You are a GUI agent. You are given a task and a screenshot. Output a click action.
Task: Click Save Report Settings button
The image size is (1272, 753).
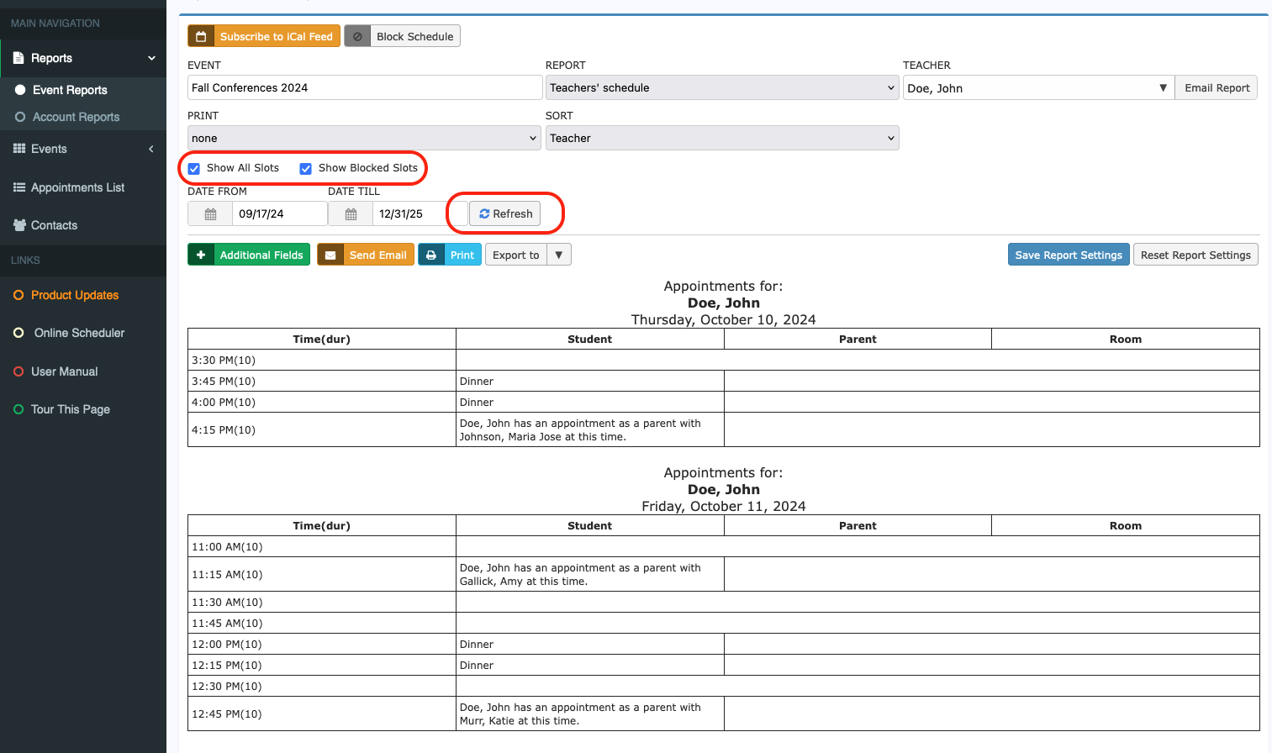[x=1068, y=255]
